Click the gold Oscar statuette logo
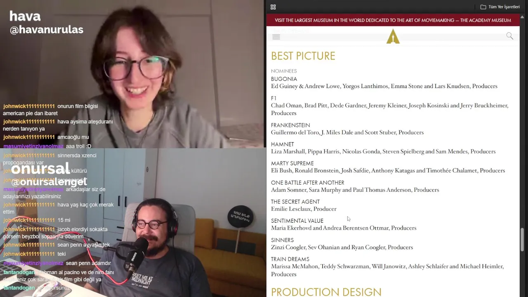 393,36
